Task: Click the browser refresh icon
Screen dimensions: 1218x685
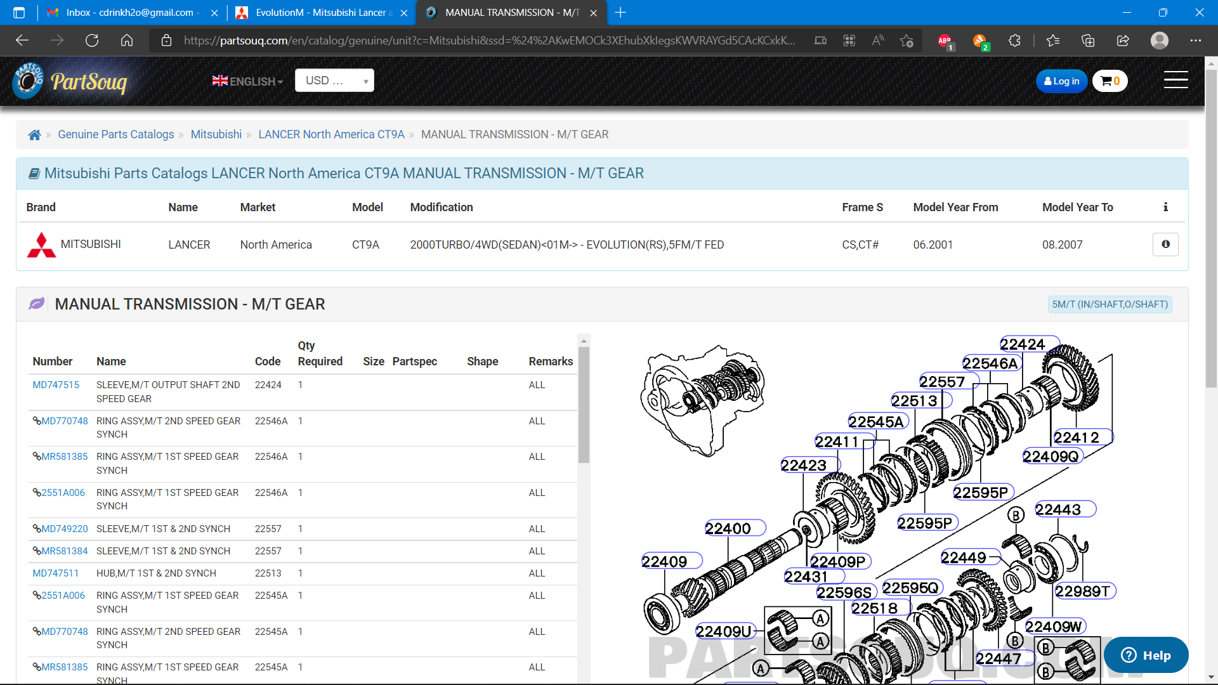Action: click(x=92, y=41)
